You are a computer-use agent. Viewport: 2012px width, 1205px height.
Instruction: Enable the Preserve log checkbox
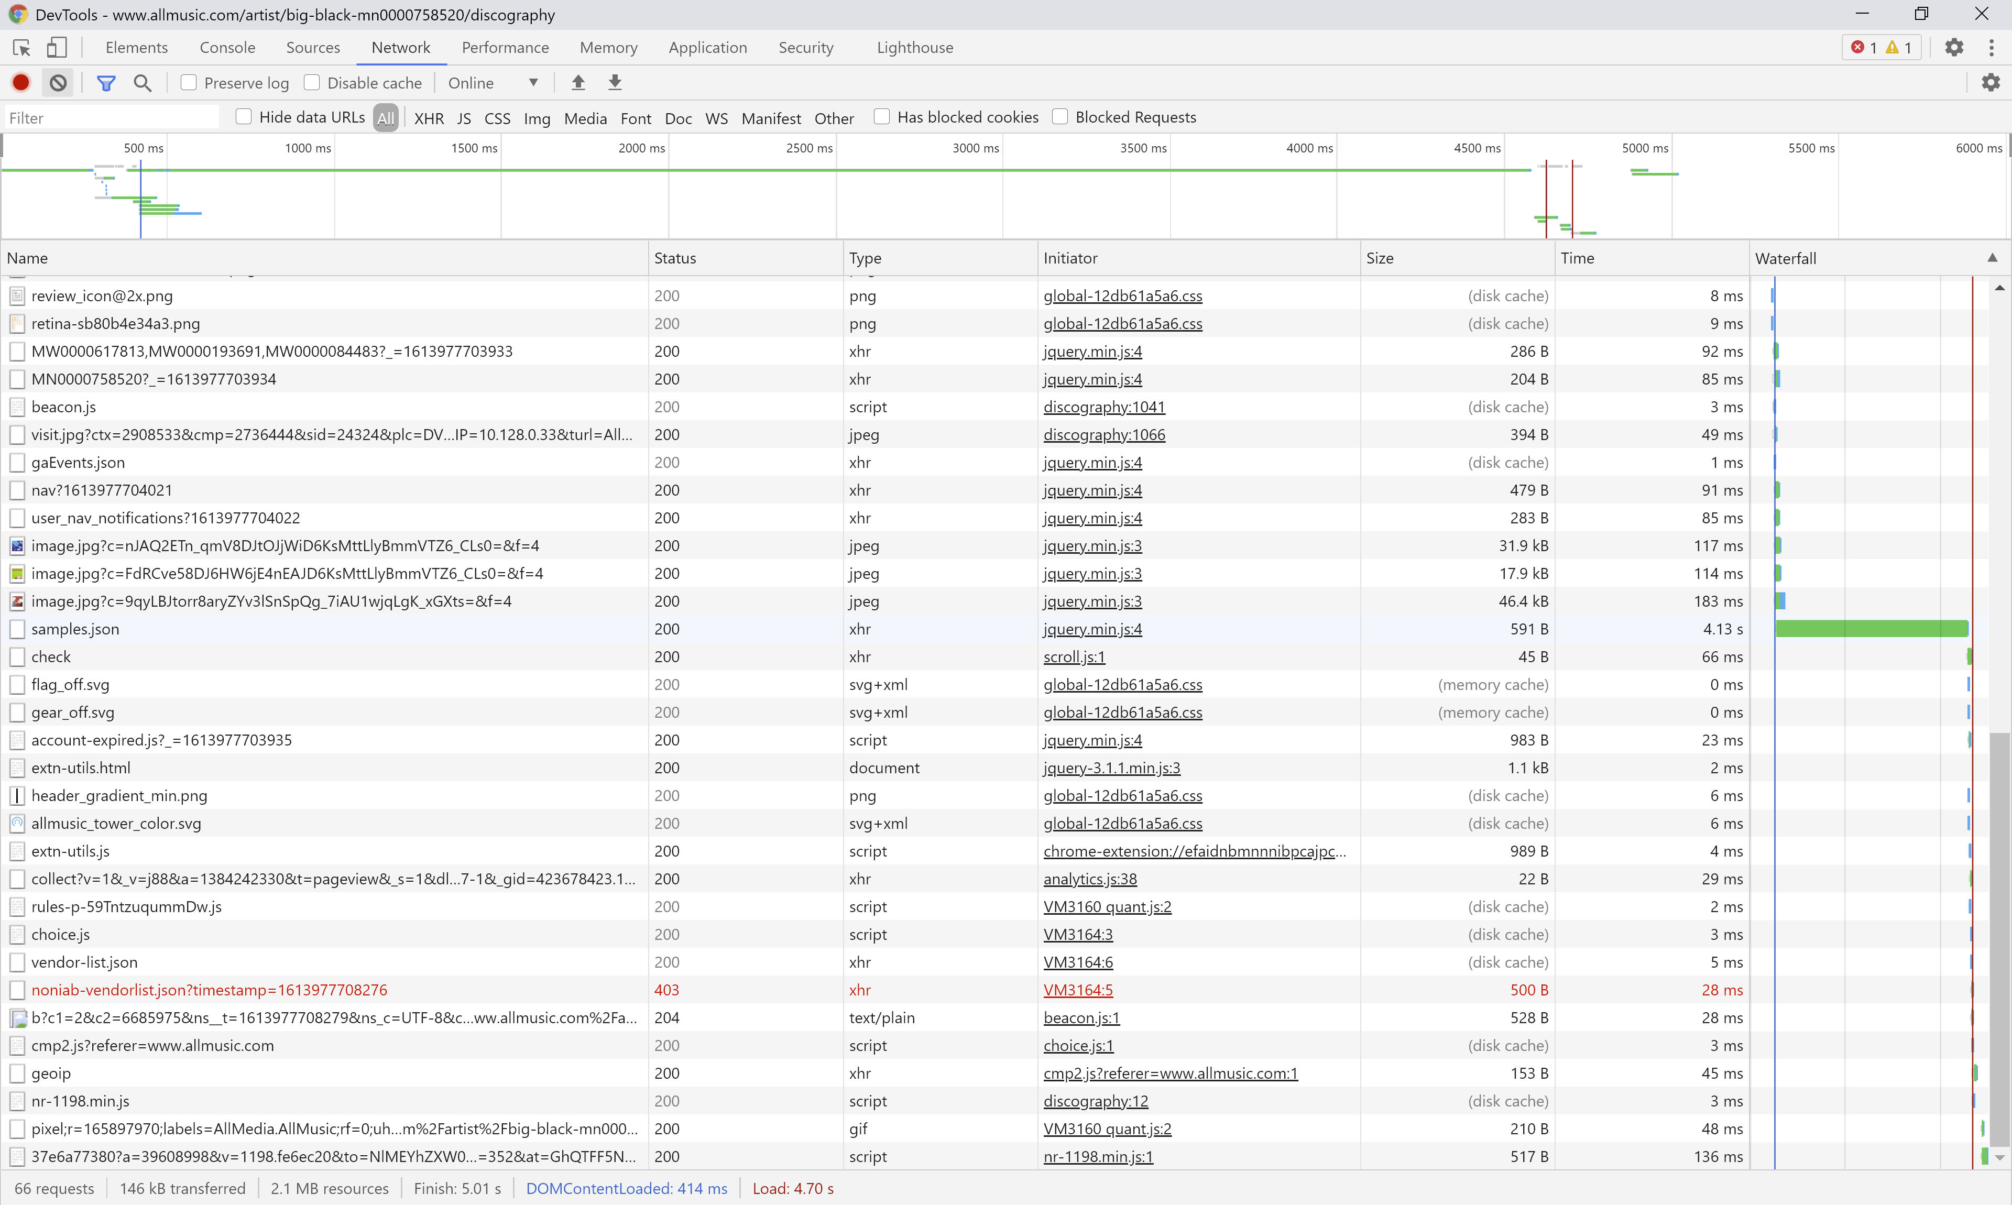189,83
